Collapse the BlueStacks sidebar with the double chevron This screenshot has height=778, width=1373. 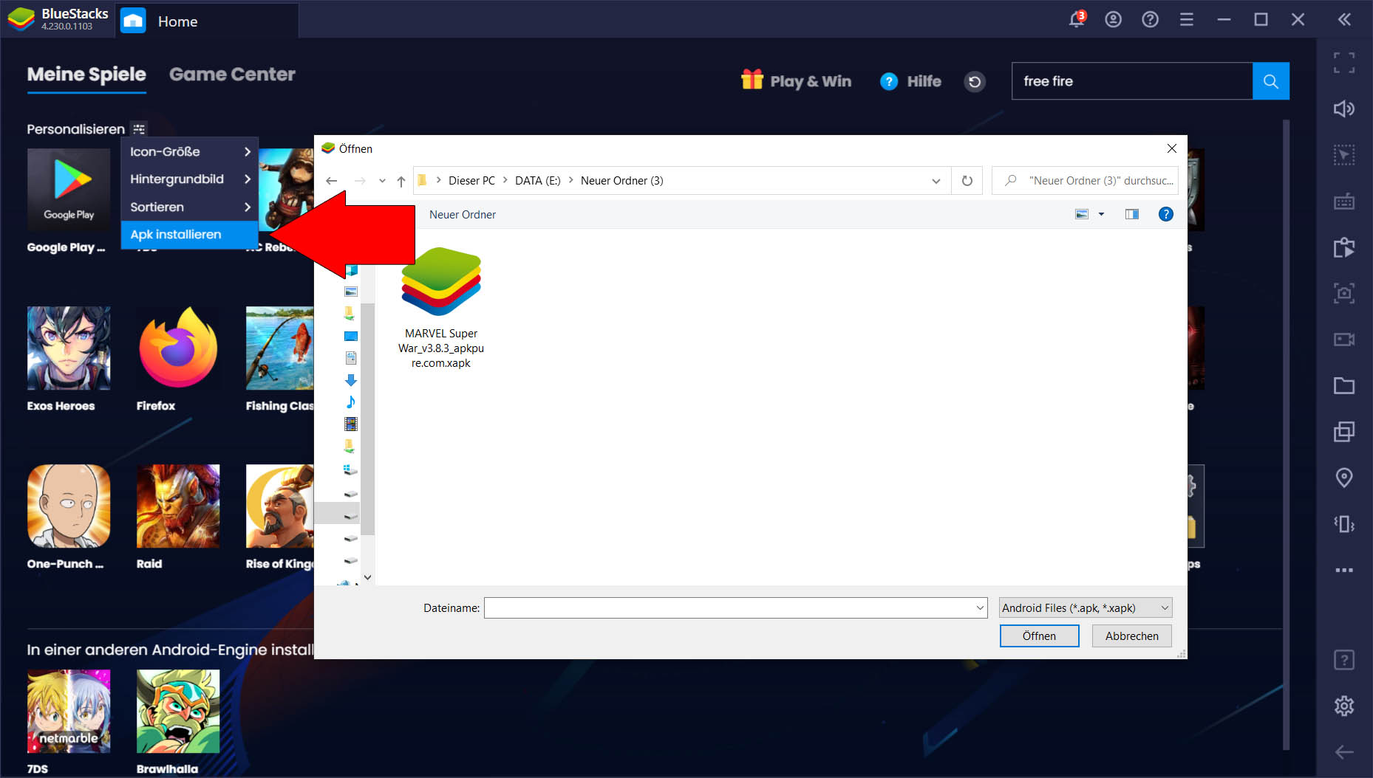click(1344, 20)
